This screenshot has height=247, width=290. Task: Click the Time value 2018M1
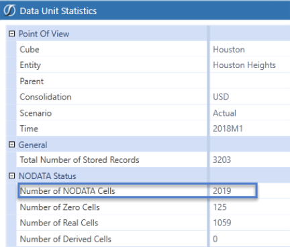(x=228, y=129)
